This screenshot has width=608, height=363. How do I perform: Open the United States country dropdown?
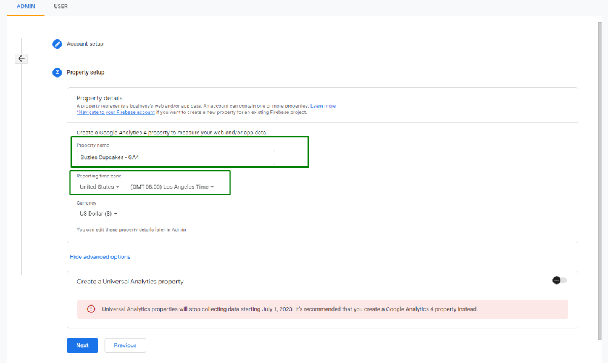coord(99,187)
